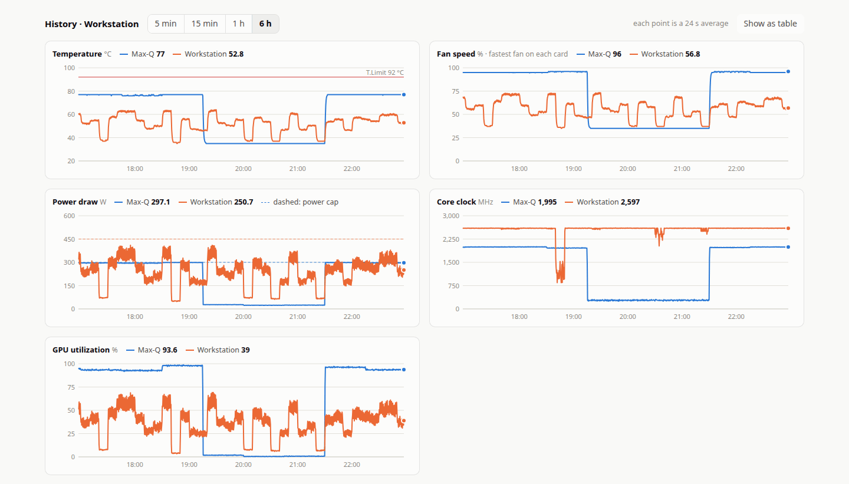Click the blue end-point dot in Temperature chart

coord(404,94)
